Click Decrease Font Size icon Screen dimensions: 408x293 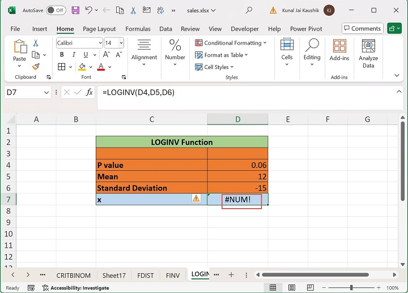tap(119, 54)
